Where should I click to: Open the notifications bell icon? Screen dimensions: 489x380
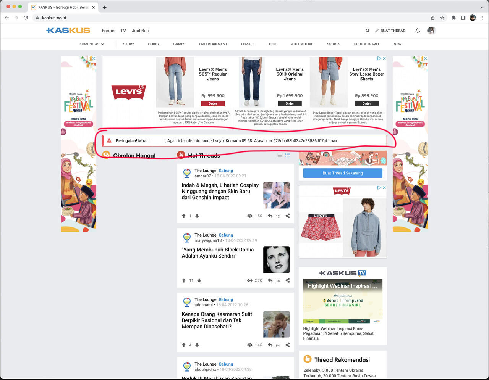coord(418,31)
